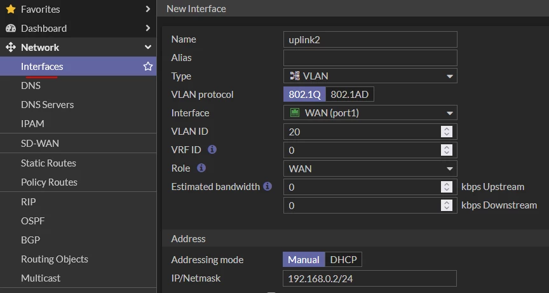
Task: Click the VLAN protocol label
Action: [202, 95]
